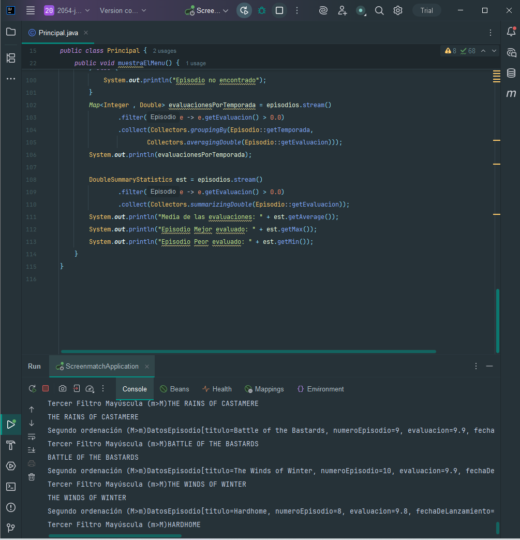Screen dimensions: 520x540
Task: Open Run panel options menu
Action: tap(476, 366)
